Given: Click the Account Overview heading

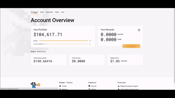Looking at the screenshot, I should coord(52,20).
